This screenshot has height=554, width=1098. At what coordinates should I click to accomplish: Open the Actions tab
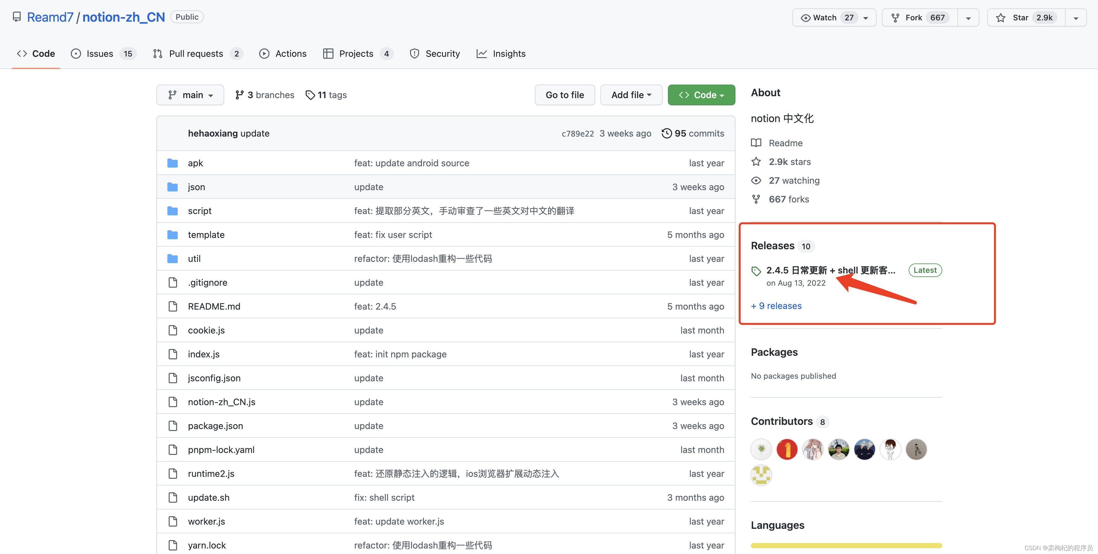click(283, 54)
